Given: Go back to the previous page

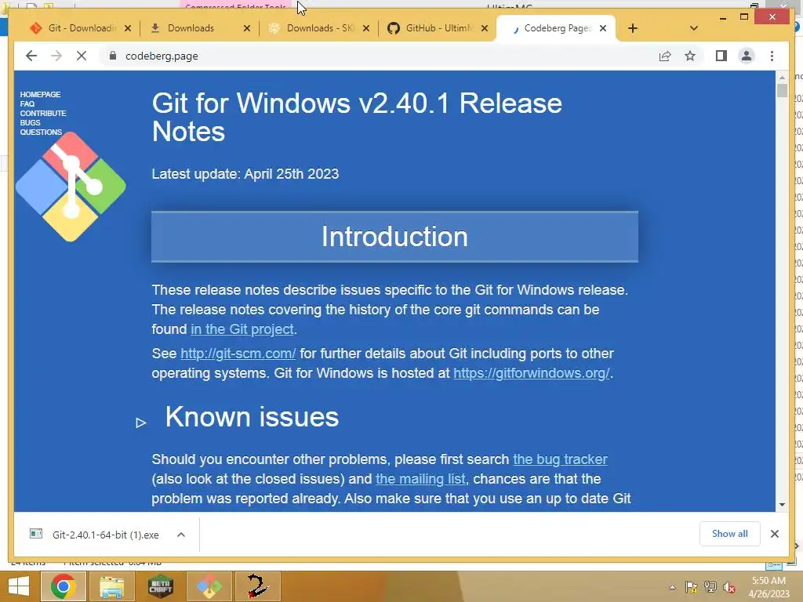Looking at the screenshot, I should pyautogui.click(x=31, y=56).
